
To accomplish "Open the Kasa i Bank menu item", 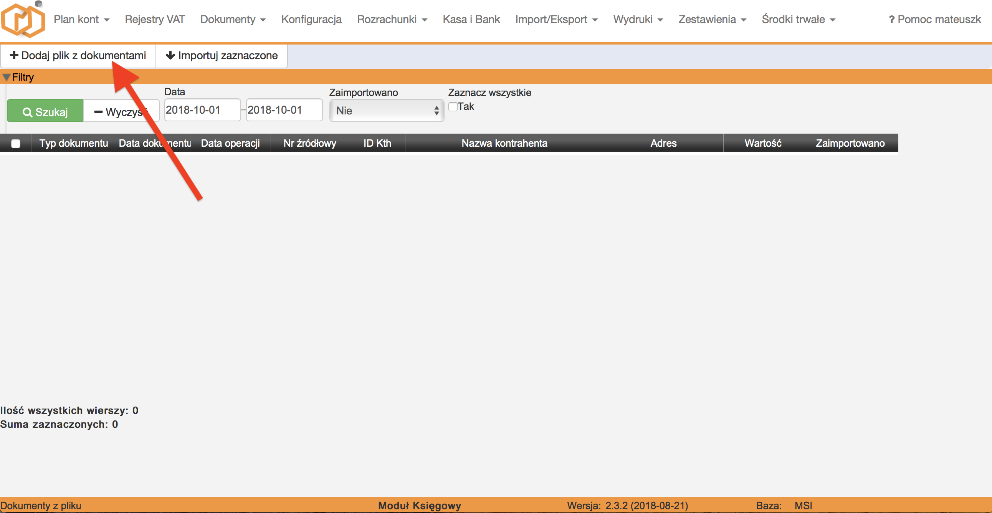I will [x=471, y=19].
